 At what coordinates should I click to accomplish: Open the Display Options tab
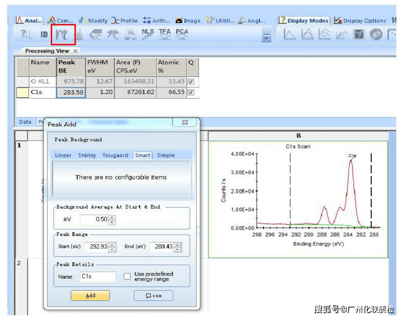click(360, 20)
